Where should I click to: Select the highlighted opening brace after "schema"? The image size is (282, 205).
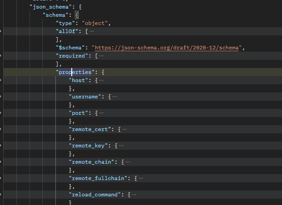point(77,15)
